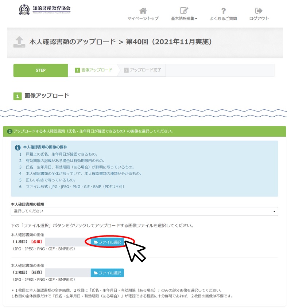
Task: Open FAQ via the question mark icon
Action: click(223, 11)
